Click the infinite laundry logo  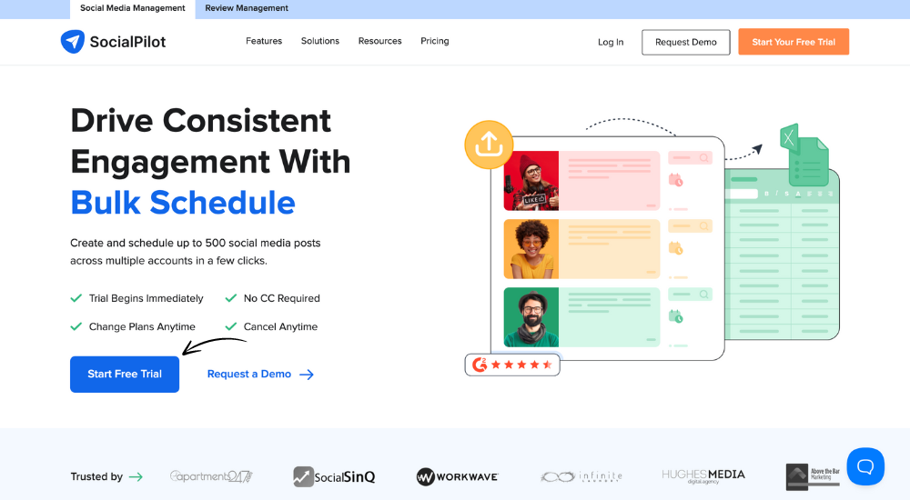click(x=581, y=476)
